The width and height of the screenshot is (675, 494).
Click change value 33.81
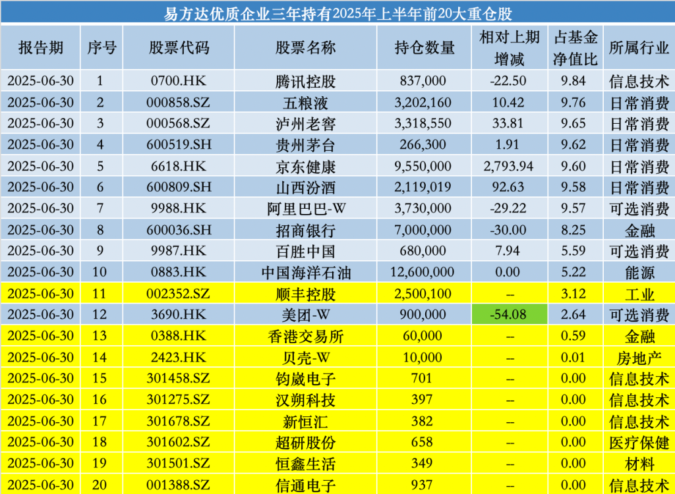[x=508, y=124]
